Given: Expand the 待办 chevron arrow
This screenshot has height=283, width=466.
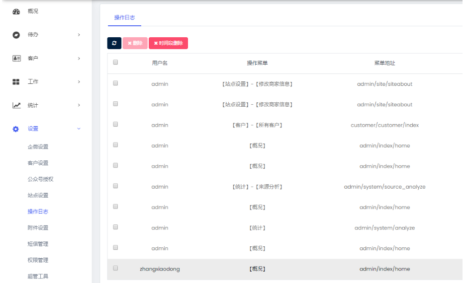Looking at the screenshot, I should coord(79,35).
